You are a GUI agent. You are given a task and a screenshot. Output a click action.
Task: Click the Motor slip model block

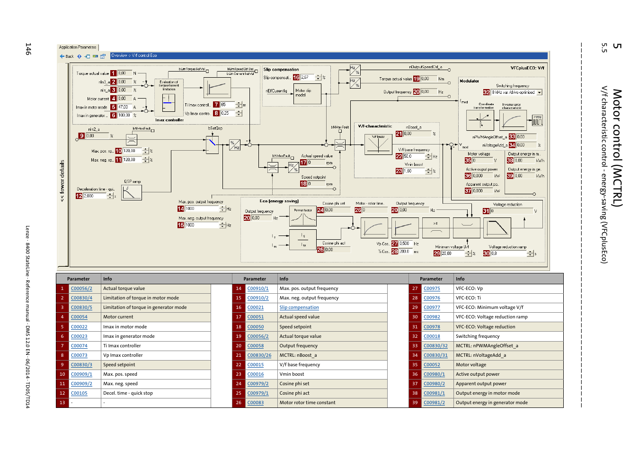308,93
